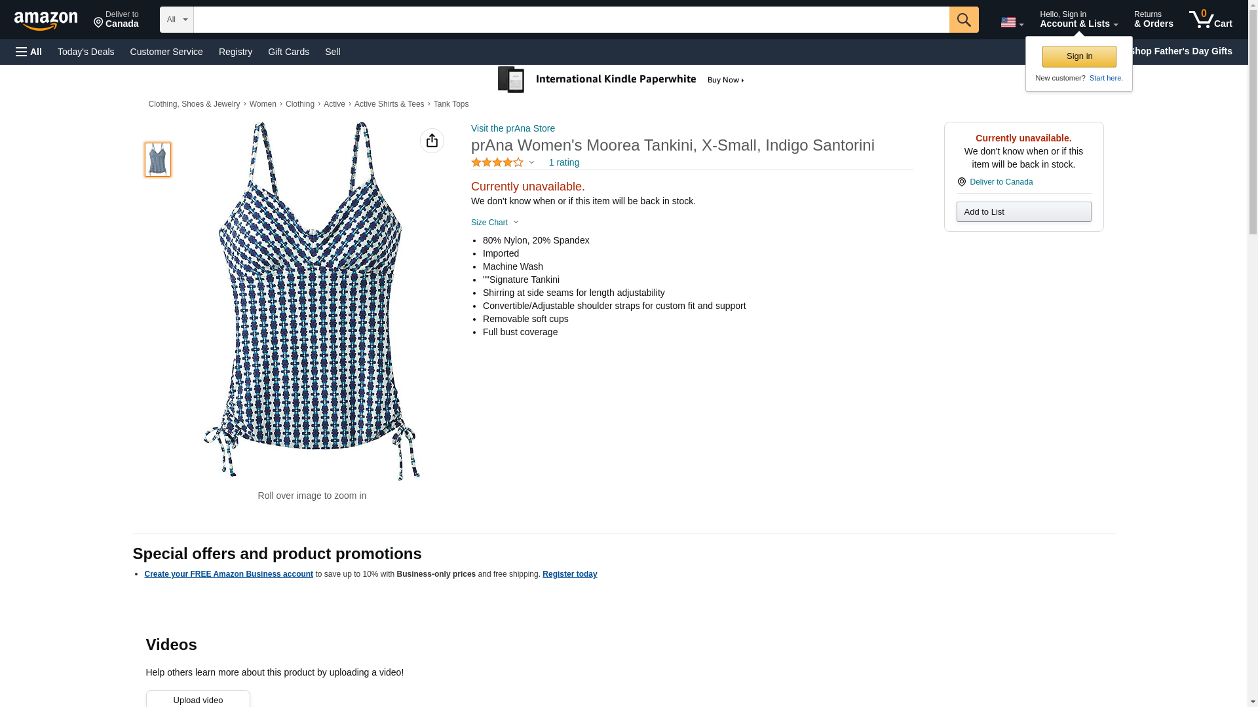Expand the Size Chart dropdown
The height and width of the screenshot is (707, 1258).
(x=495, y=223)
